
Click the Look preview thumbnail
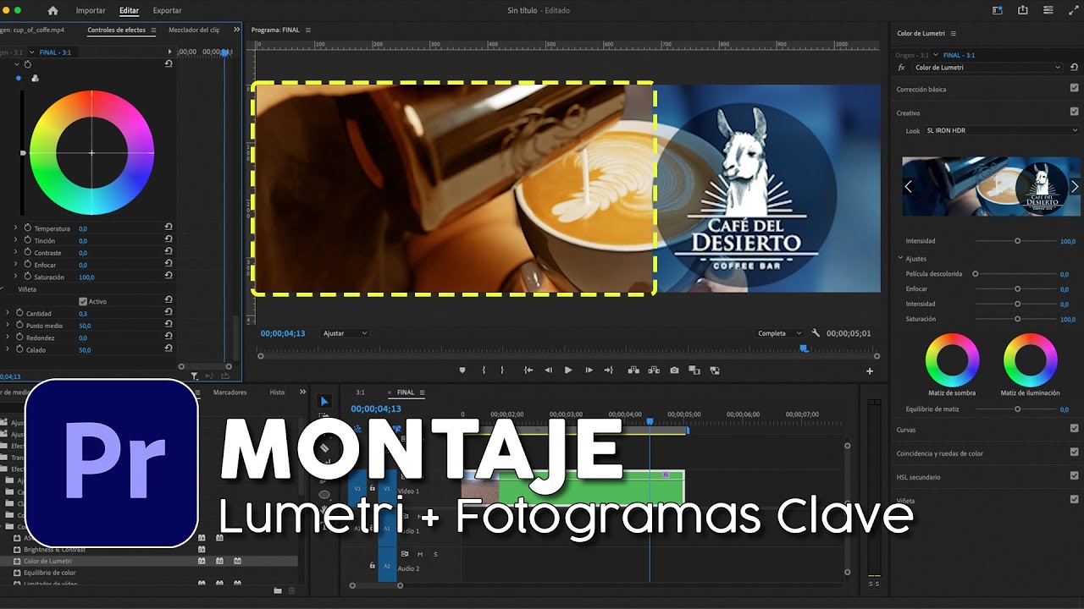click(x=991, y=186)
